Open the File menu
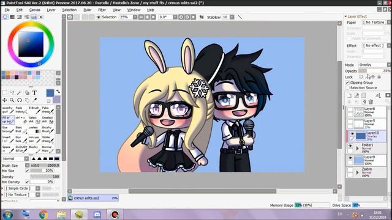 (7, 10)
